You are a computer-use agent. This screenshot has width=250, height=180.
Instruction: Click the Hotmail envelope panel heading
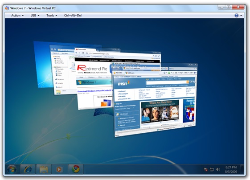tap(122, 114)
